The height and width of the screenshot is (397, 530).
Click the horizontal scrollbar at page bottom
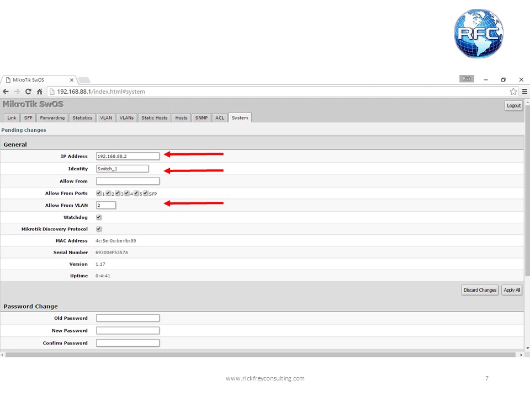pos(259,353)
